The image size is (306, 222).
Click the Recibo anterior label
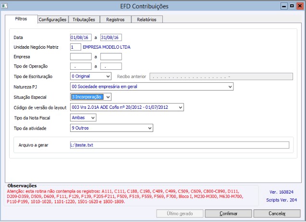[x=132, y=77]
